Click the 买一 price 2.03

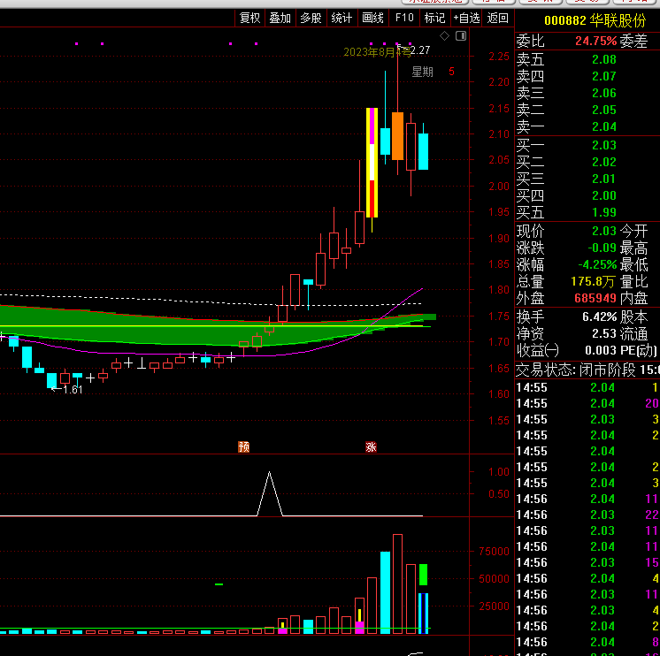coord(604,146)
